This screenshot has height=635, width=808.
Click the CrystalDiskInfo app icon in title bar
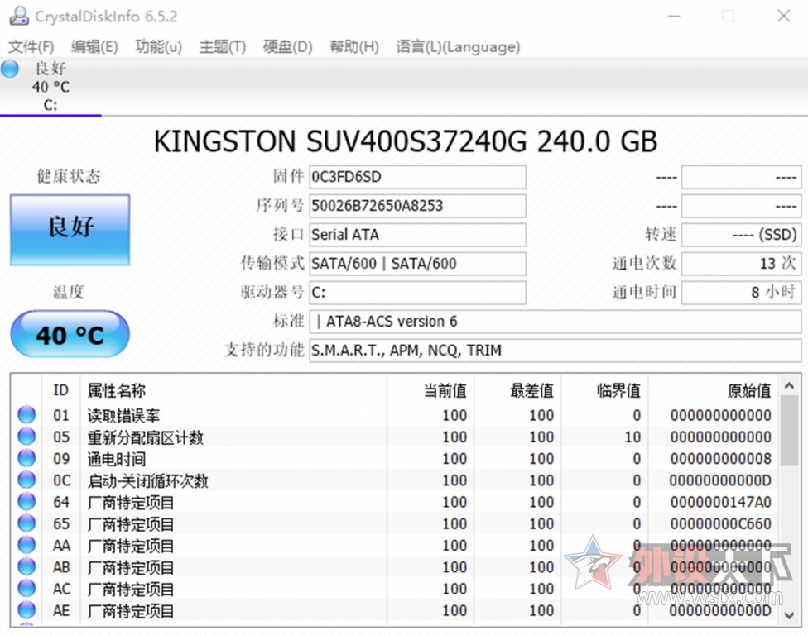[18, 16]
